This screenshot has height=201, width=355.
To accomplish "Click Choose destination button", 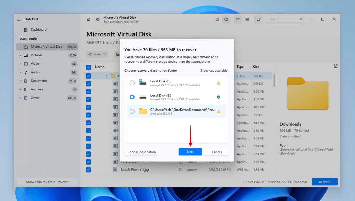I will point(141,152).
